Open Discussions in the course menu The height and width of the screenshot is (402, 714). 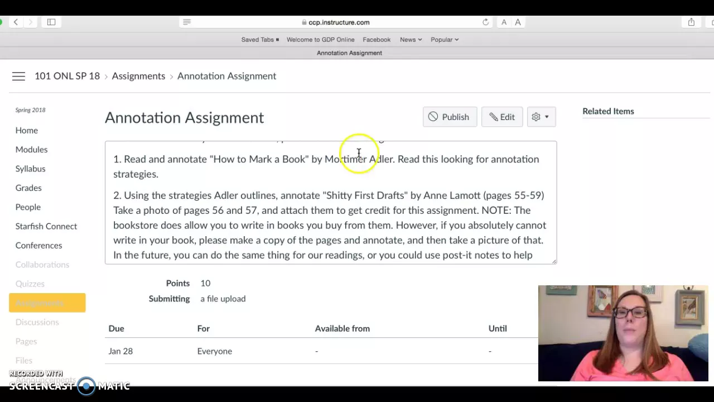(37, 322)
